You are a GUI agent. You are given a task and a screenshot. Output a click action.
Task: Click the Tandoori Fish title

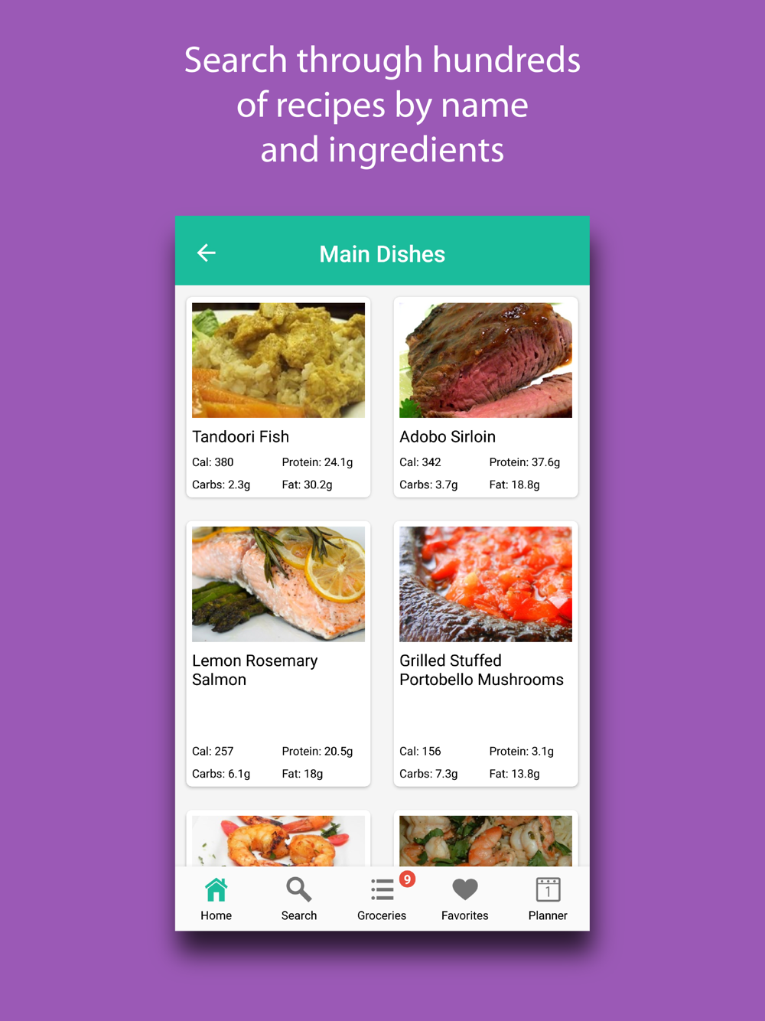pos(241,437)
